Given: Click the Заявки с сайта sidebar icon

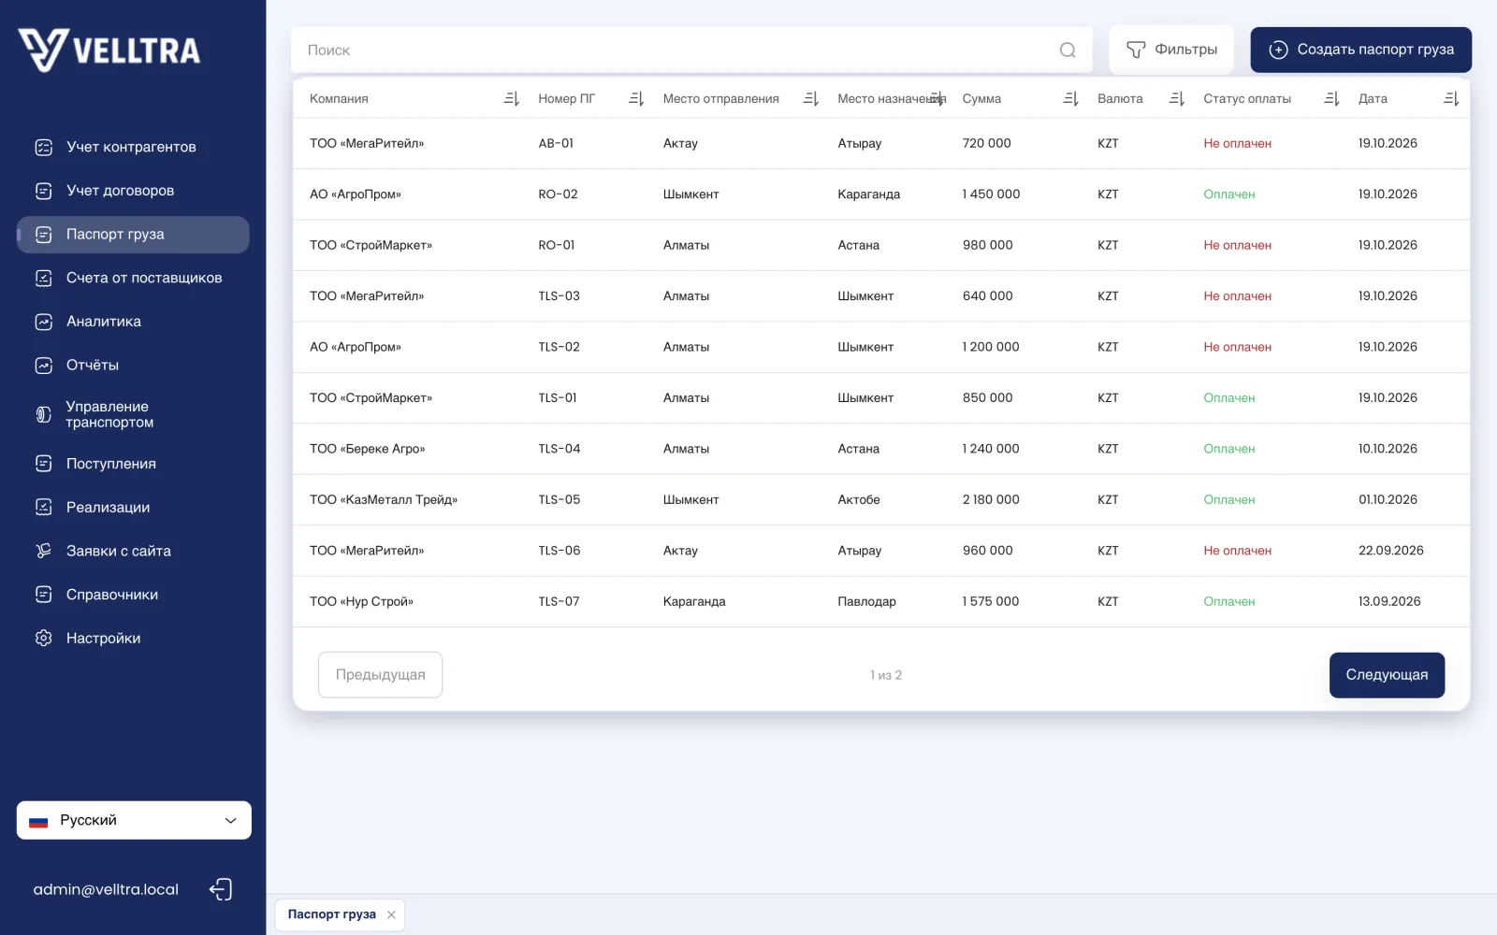Looking at the screenshot, I should pyautogui.click(x=44, y=551).
